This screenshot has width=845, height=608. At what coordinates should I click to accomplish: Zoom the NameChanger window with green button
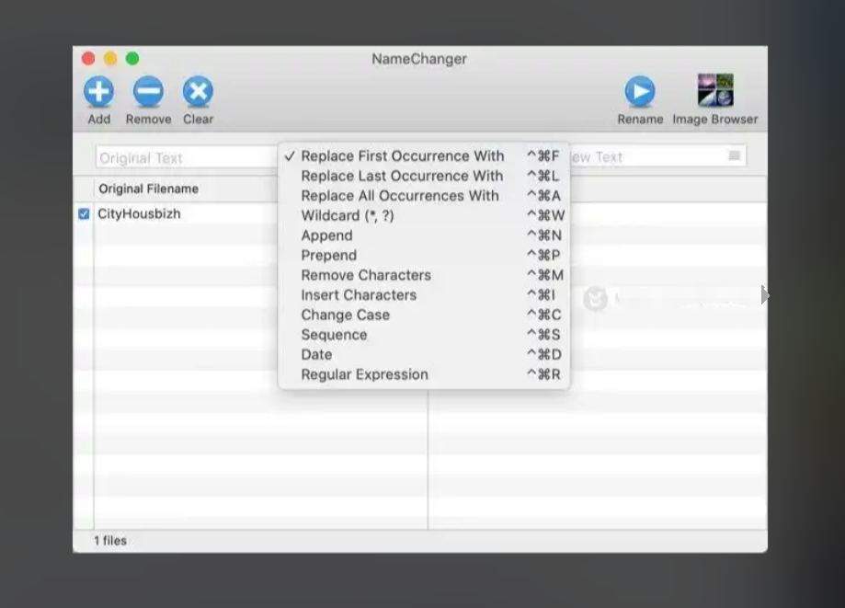click(x=132, y=58)
